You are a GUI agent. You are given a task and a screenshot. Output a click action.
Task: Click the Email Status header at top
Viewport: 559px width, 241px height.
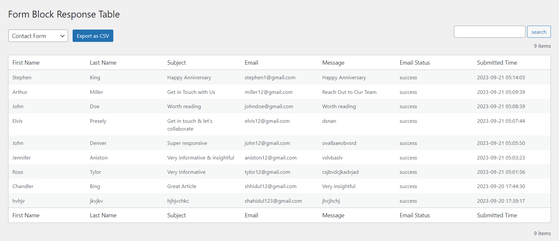point(414,63)
